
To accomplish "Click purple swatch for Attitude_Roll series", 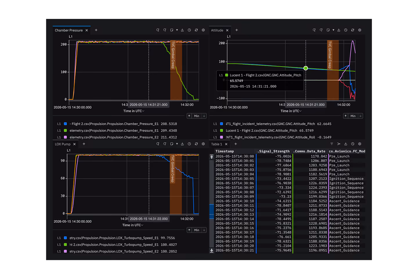I will click(x=221, y=137).
